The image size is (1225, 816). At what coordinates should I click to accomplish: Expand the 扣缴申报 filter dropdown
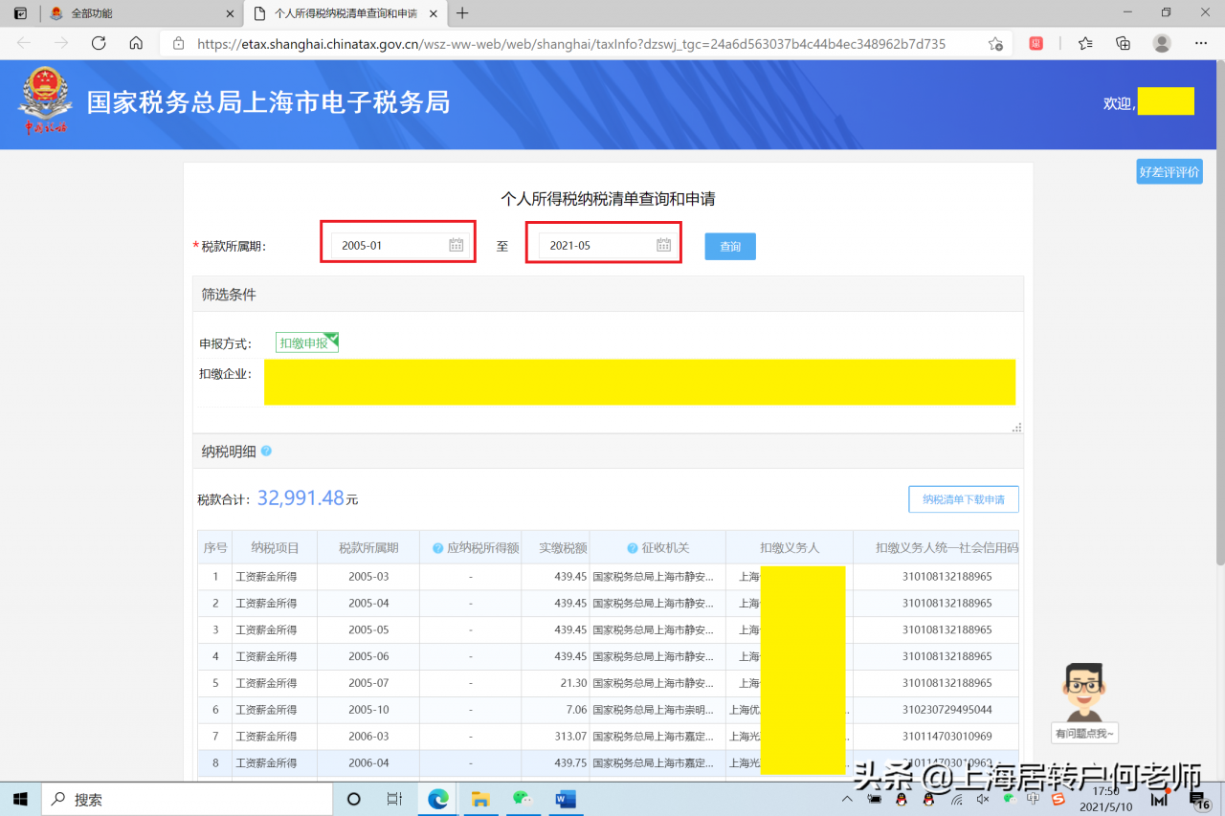coord(306,342)
